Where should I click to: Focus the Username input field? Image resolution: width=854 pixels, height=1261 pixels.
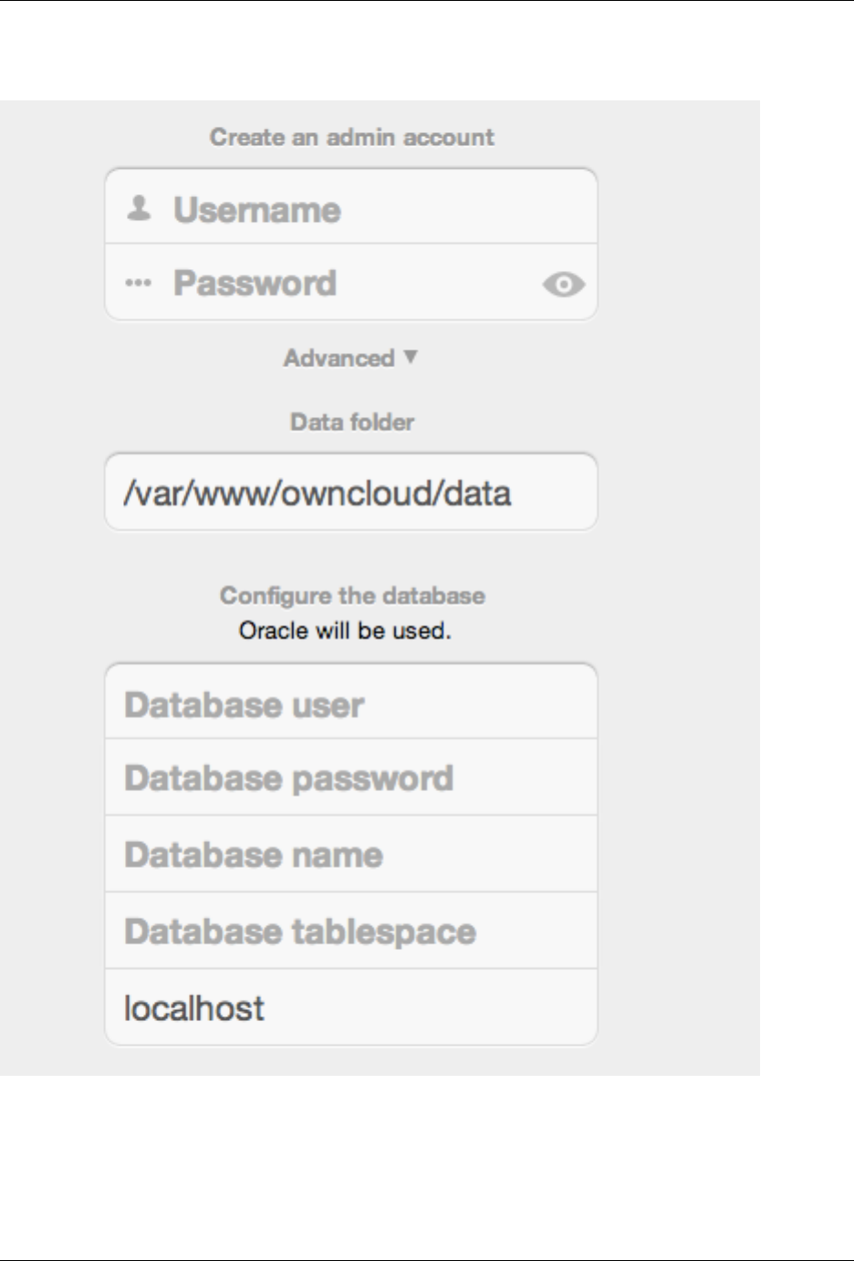[365, 209]
